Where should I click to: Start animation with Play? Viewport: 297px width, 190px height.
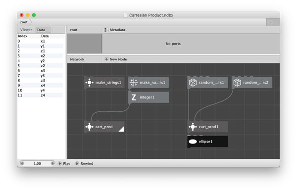[x=64, y=163]
